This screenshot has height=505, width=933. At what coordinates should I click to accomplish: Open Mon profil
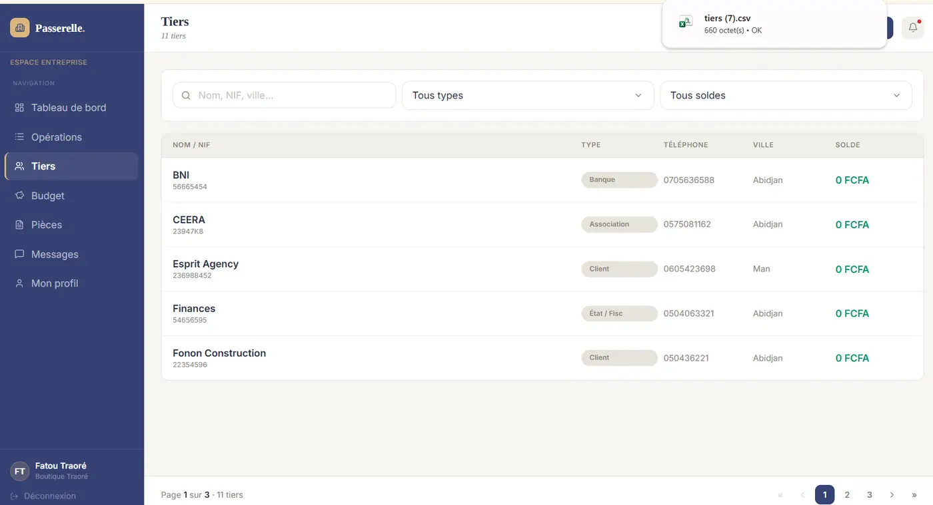pos(71,283)
